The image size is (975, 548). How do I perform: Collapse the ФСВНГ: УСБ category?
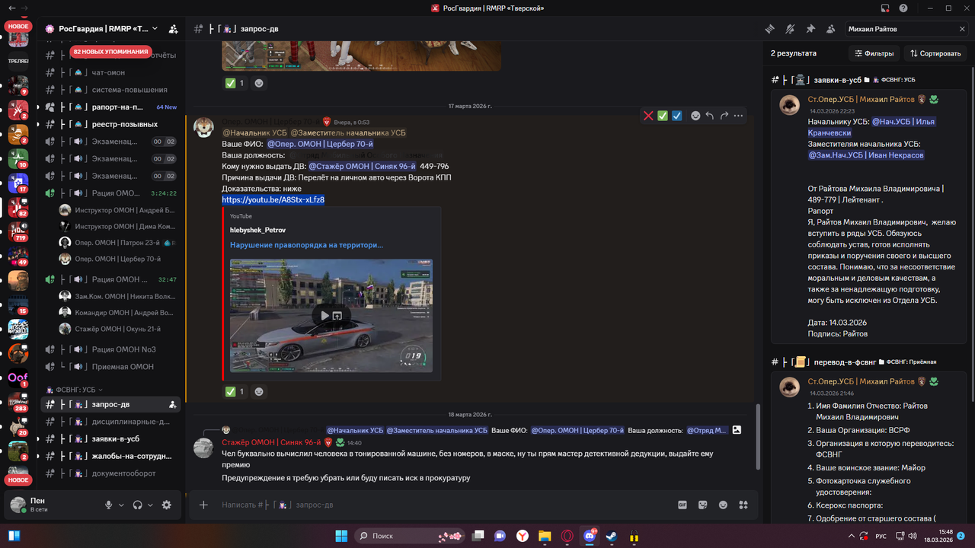click(75, 390)
